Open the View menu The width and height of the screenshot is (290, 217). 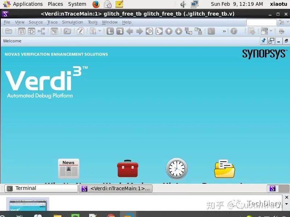point(20,22)
